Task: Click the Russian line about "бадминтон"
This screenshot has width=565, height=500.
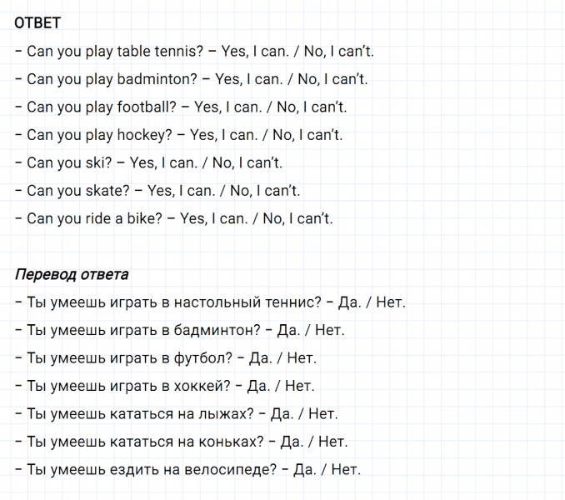Action: (179, 330)
